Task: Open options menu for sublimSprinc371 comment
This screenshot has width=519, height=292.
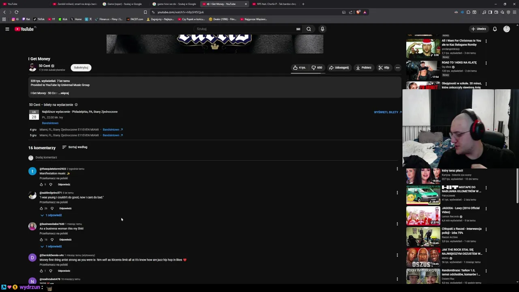Action: pyautogui.click(x=397, y=193)
